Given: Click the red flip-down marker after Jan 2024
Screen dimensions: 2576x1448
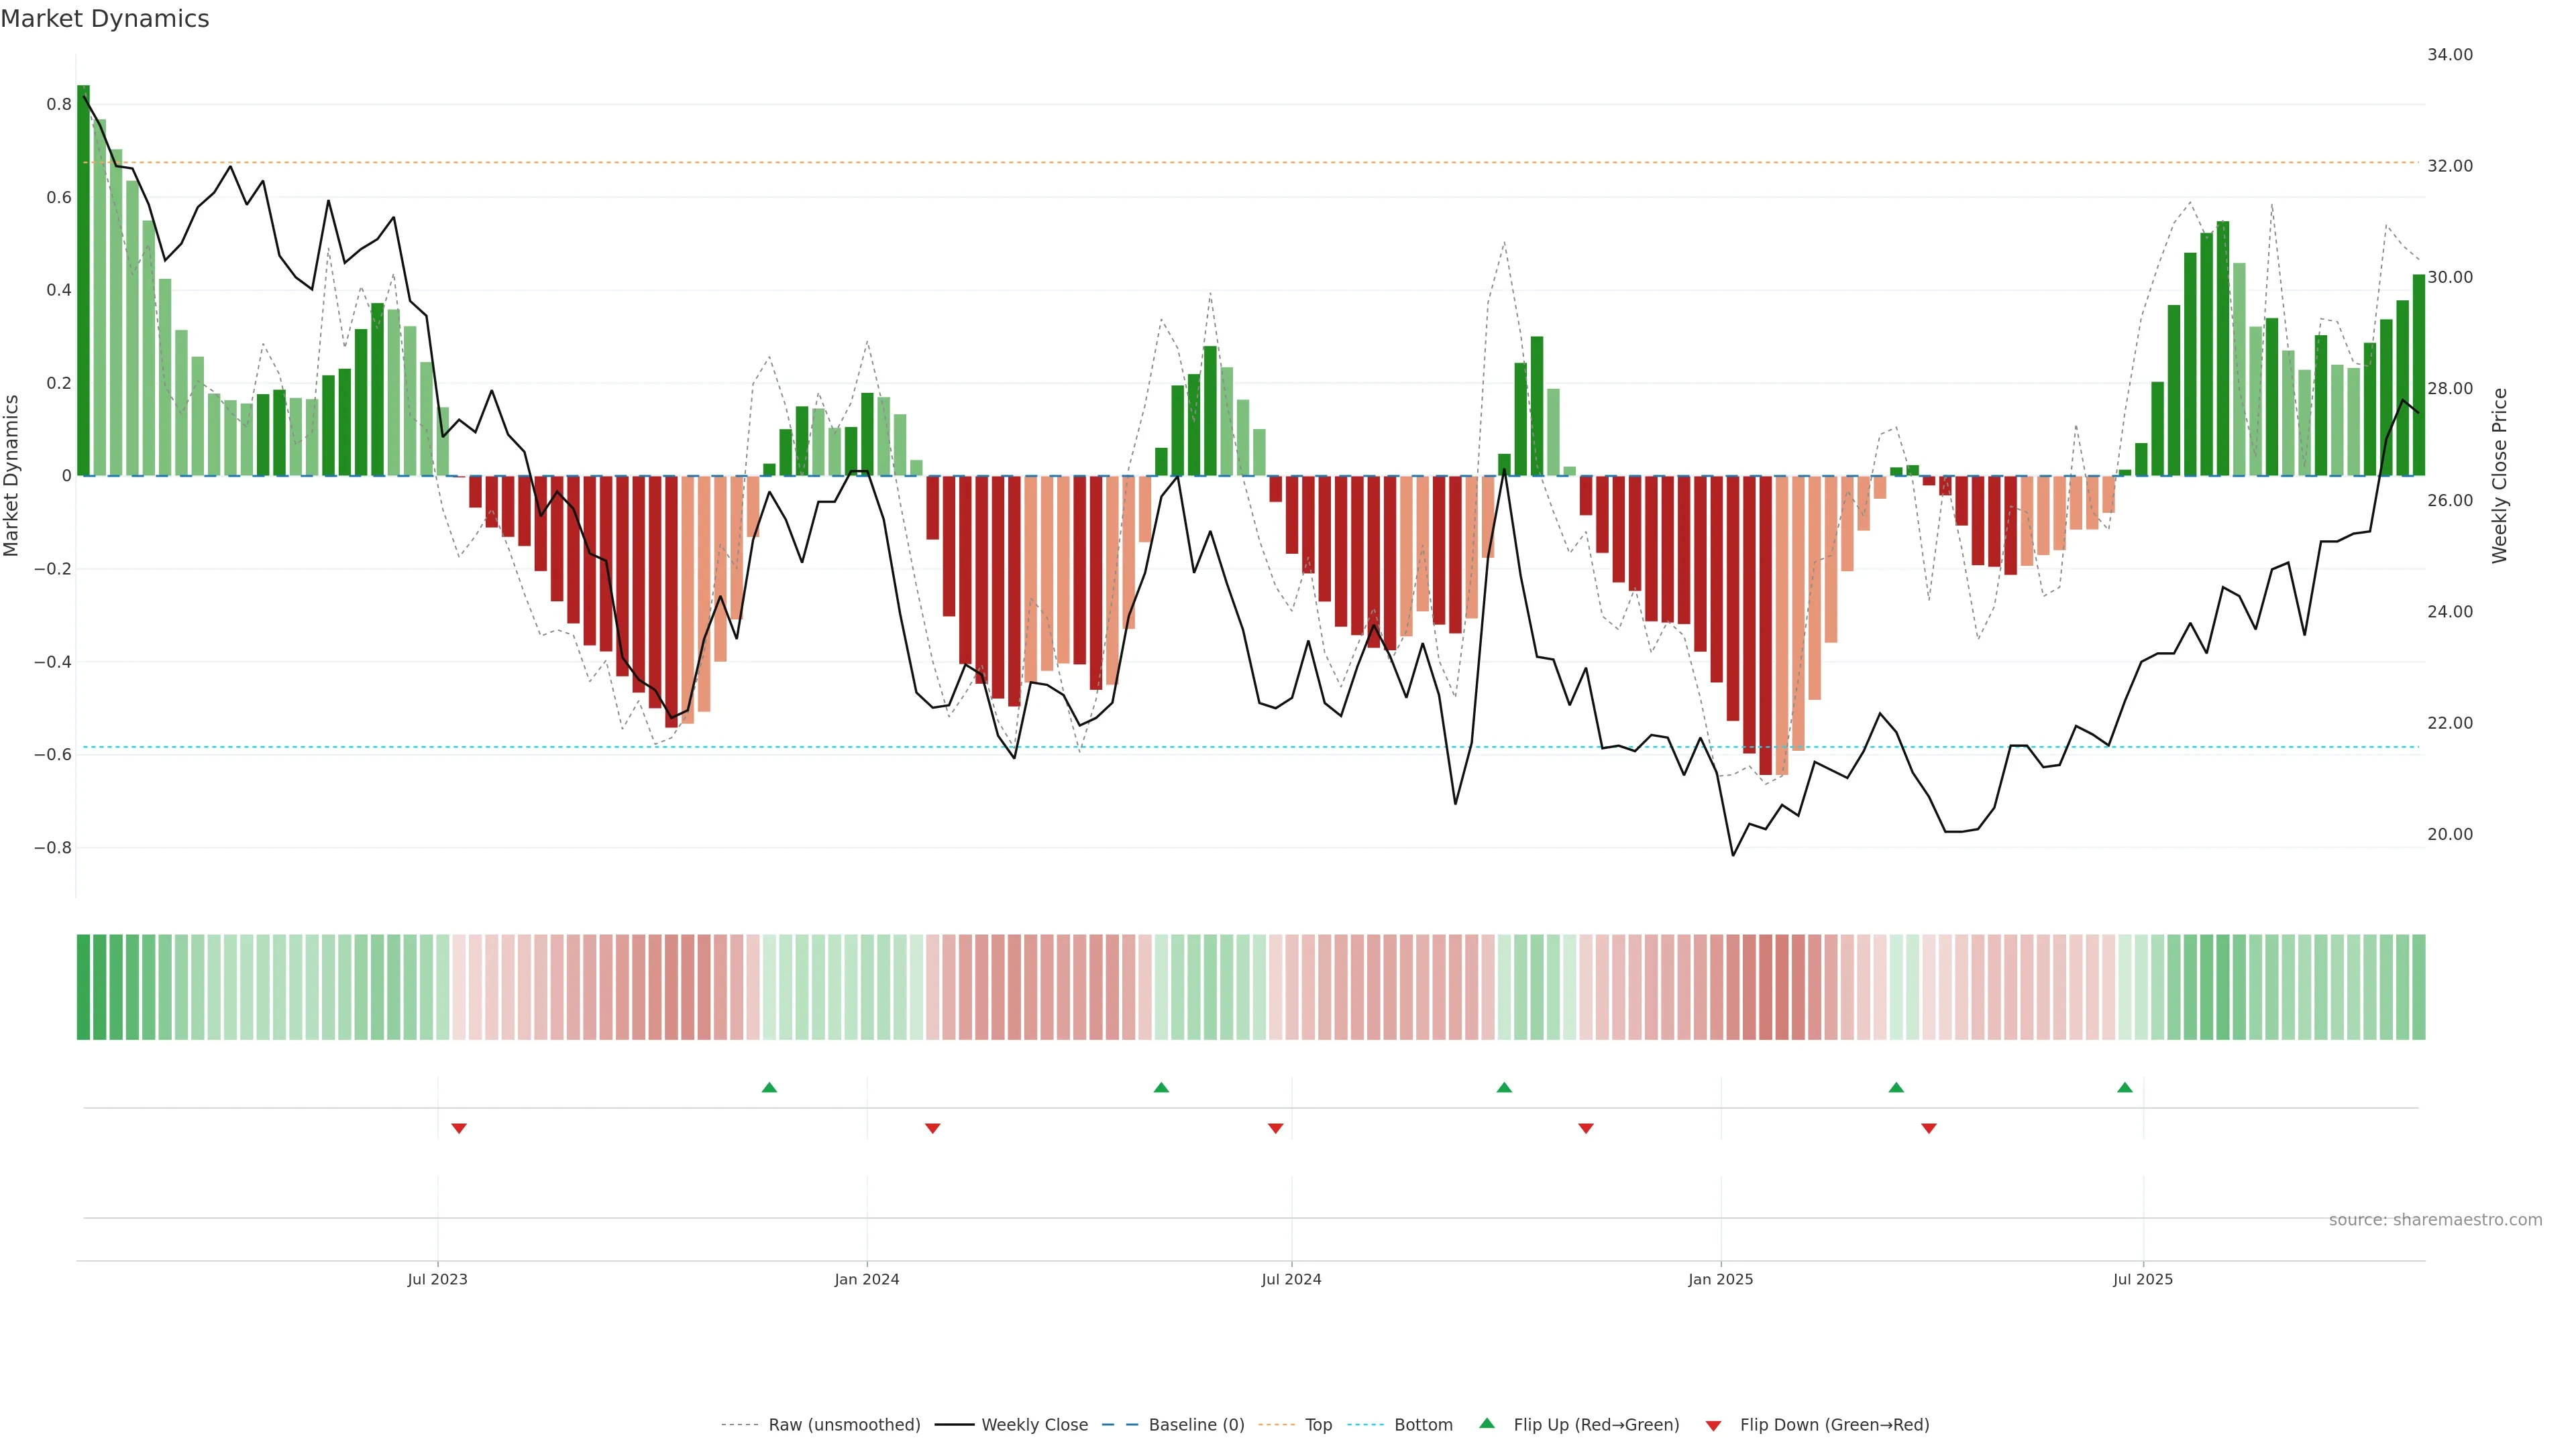Looking at the screenshot, I should point(933,1128).
